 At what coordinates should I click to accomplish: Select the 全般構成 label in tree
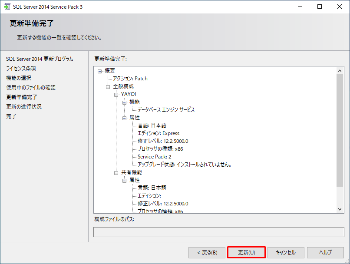click(123, 86)
